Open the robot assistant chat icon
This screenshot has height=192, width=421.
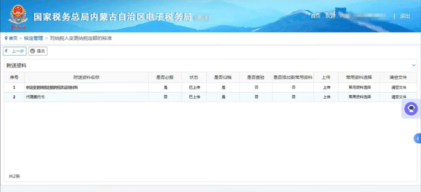411,109
